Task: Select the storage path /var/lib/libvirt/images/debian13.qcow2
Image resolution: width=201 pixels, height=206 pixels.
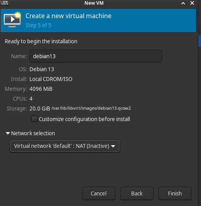Action: 91,108
